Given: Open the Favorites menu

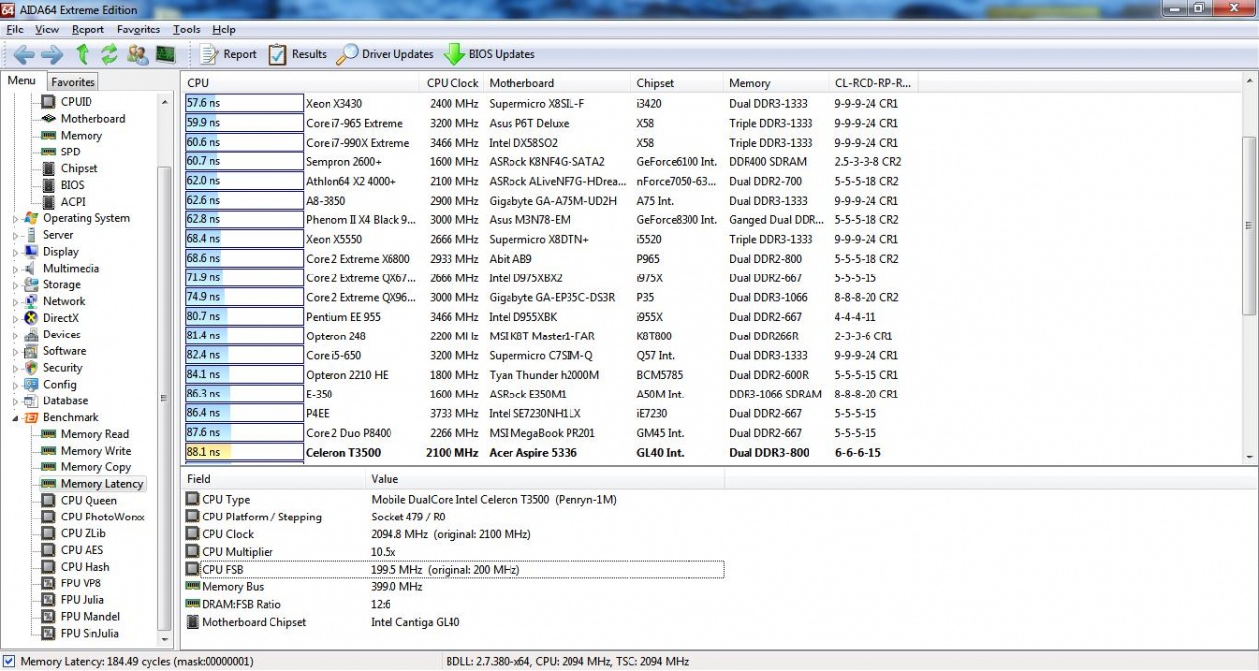Looking at the screenshot, I should tap(139, 30).
